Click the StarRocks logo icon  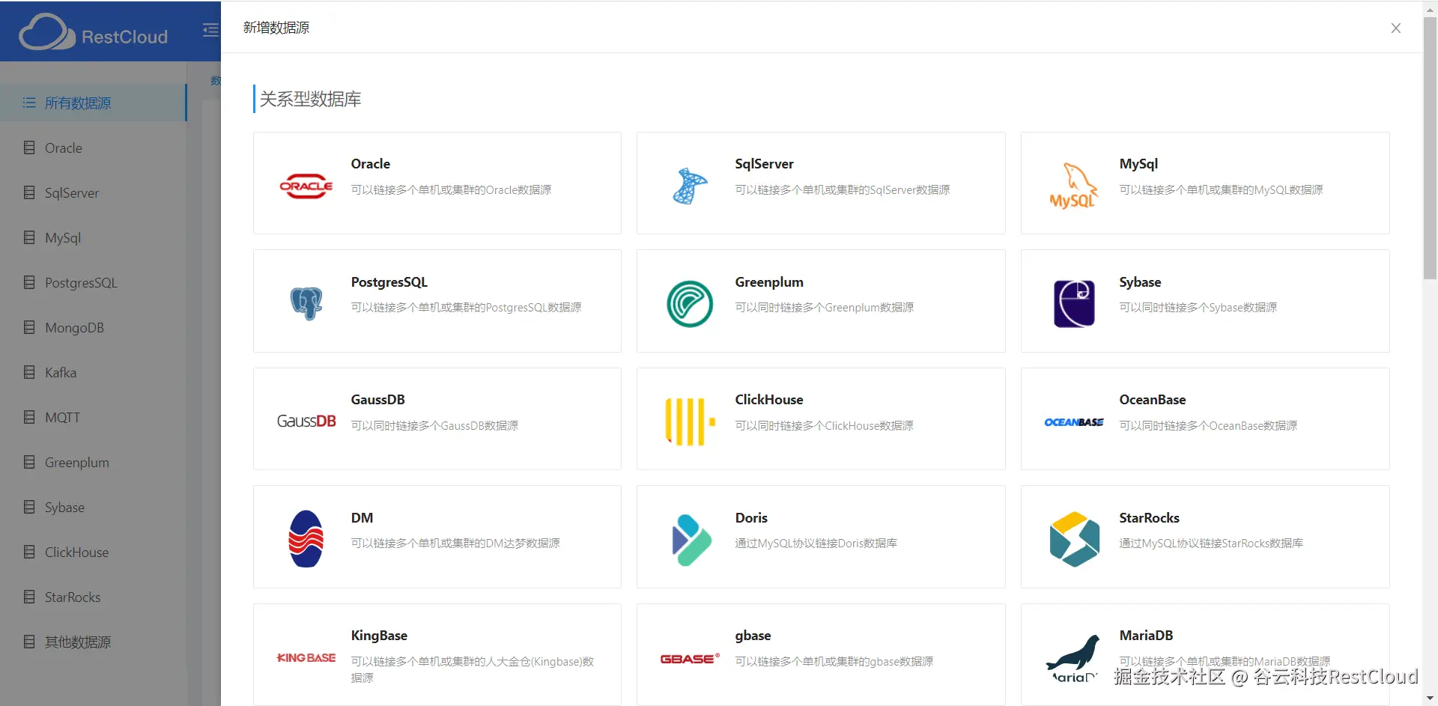pos(1075,539)
